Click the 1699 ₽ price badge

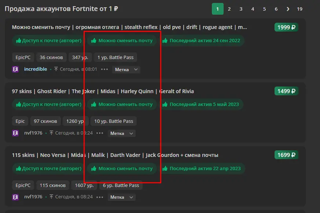[286, 155]
